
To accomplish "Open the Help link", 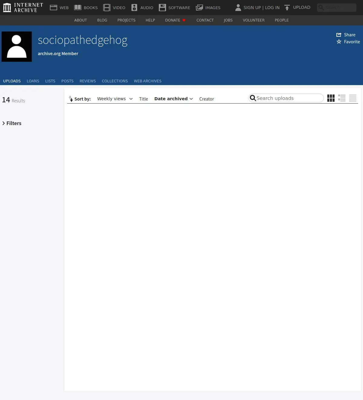I will point(150,20).
